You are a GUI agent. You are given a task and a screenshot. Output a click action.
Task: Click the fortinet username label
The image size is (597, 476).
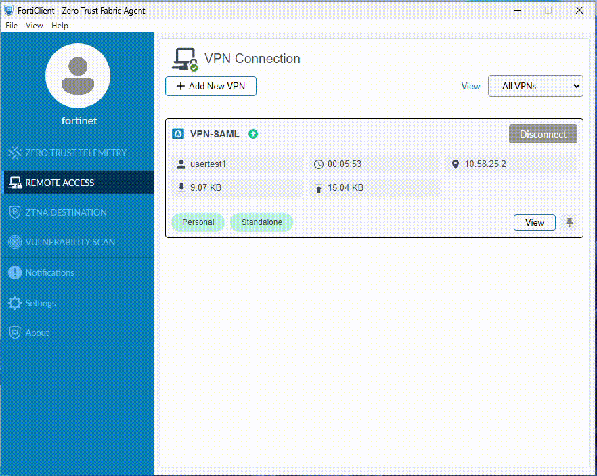pyautogui.click(x=79, y=121)
